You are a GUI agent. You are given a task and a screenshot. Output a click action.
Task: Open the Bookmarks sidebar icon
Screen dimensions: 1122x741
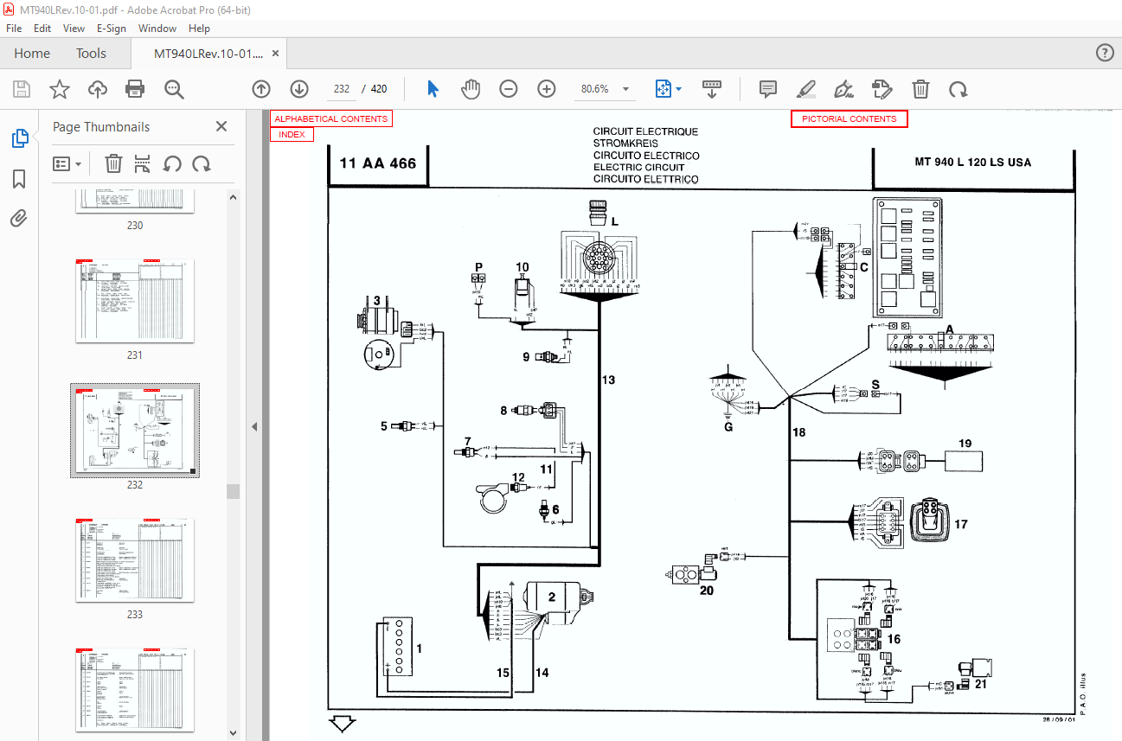[x=19, y=178]
